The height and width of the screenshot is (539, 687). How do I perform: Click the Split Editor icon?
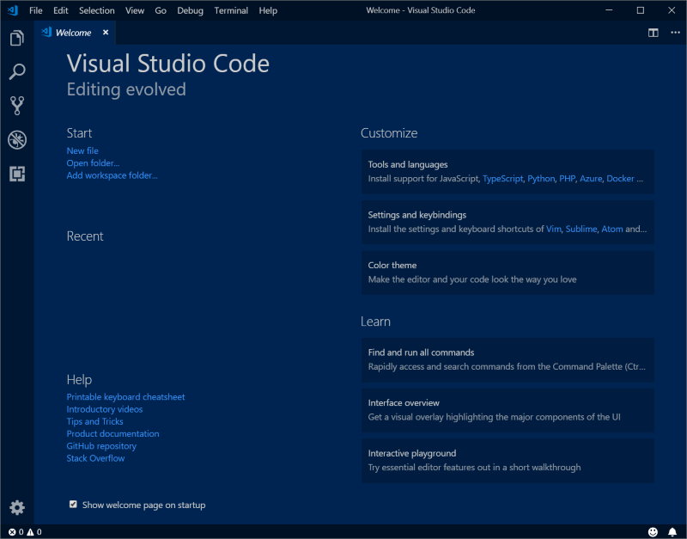coord(654,31)
